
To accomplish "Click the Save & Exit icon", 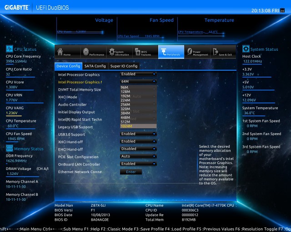I will click(x=216, y=52).
